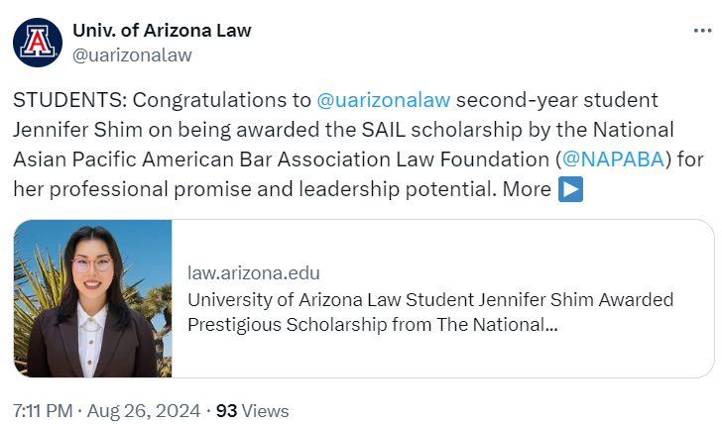The width and height of the screenshot is (722, 424).
Task: Follow the blue @uarizonalaw mention in the tweet text
Action: 383,101
